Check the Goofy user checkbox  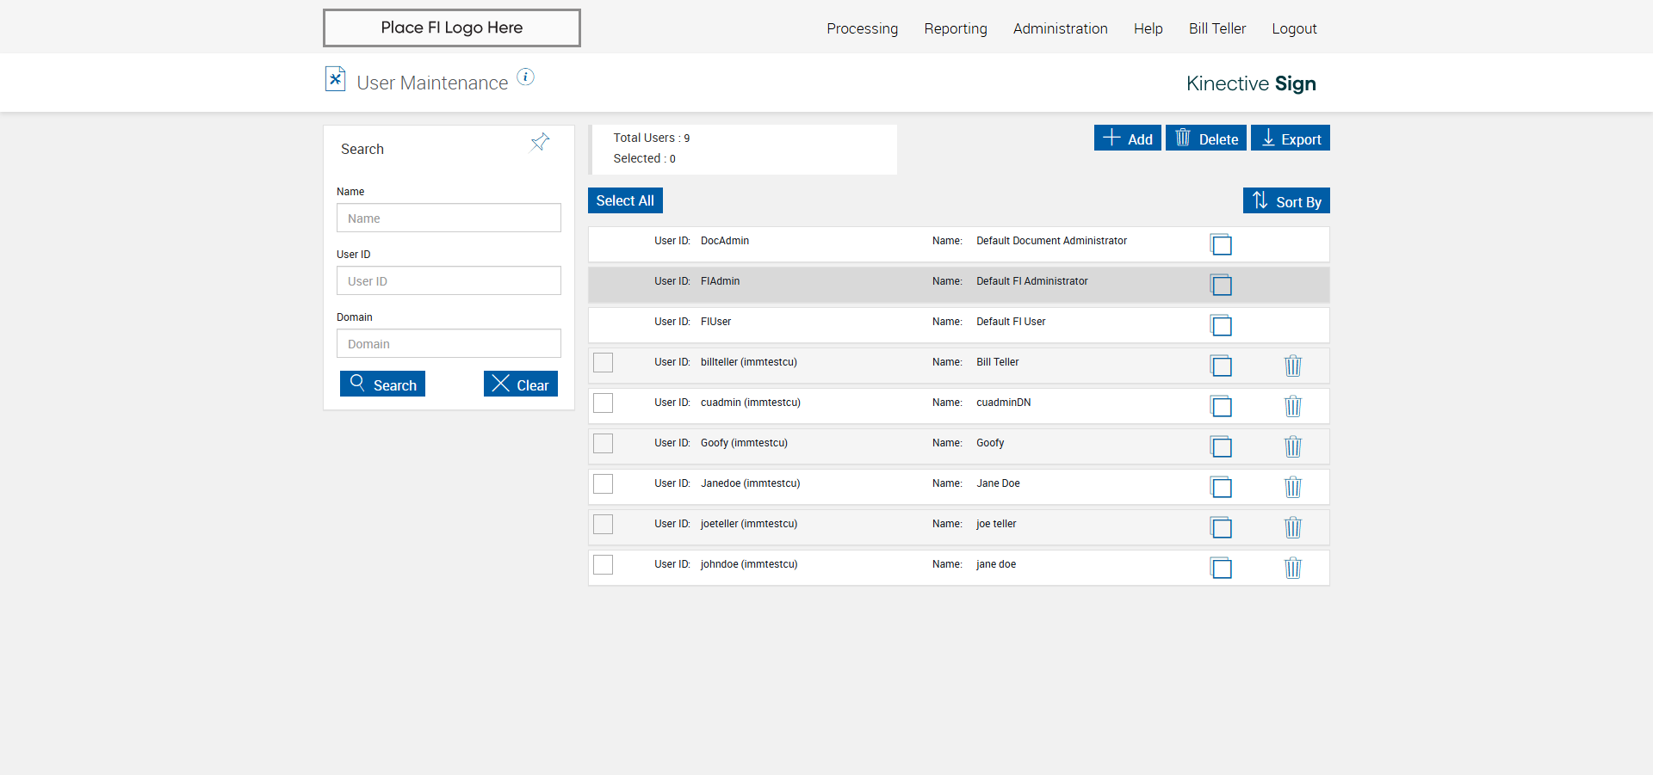pos(604,443)
